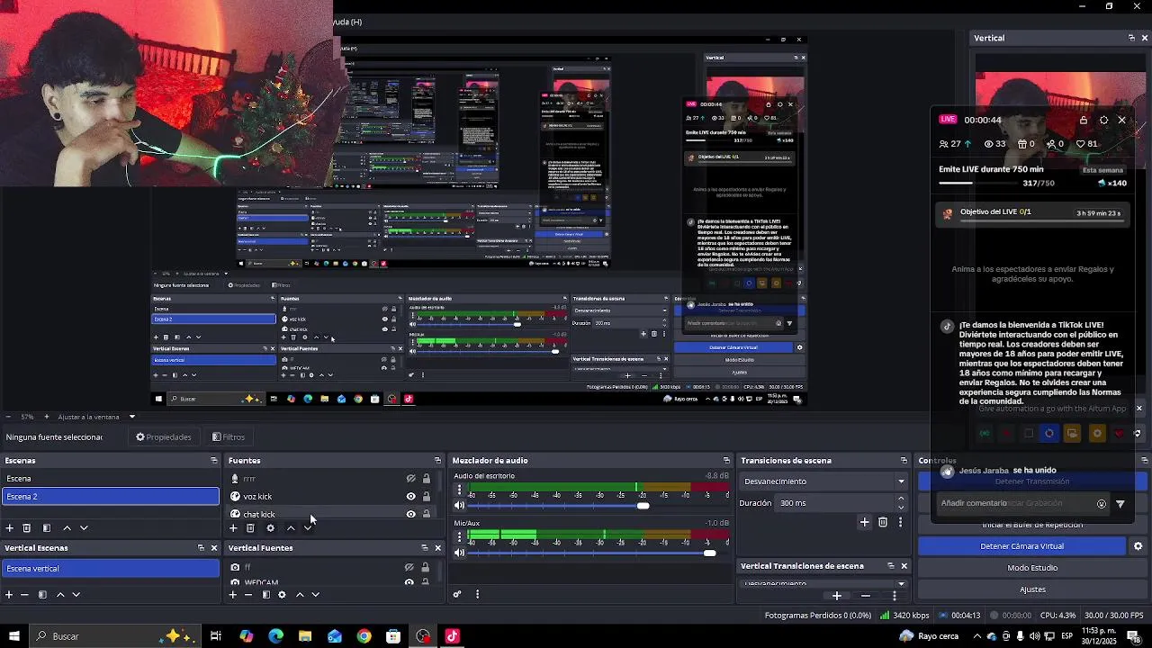The width and height of the screenshot is (1152, 648).
Task: Open Propiedades tab for source
Action: click(x=164, y=437)
